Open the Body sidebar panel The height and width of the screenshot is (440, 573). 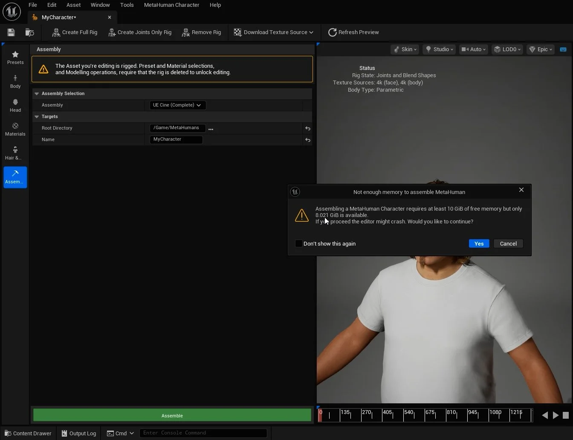[x=15, y=81]
